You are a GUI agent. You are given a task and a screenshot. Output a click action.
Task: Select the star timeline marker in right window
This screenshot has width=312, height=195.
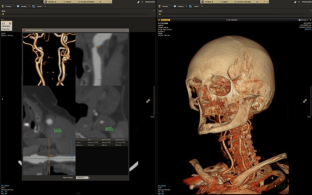pos(160,14)
